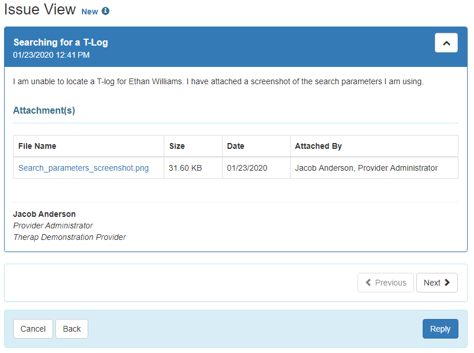The image size is (474, 353).
Task: Select the Date column header
Action: coord(235,146)
